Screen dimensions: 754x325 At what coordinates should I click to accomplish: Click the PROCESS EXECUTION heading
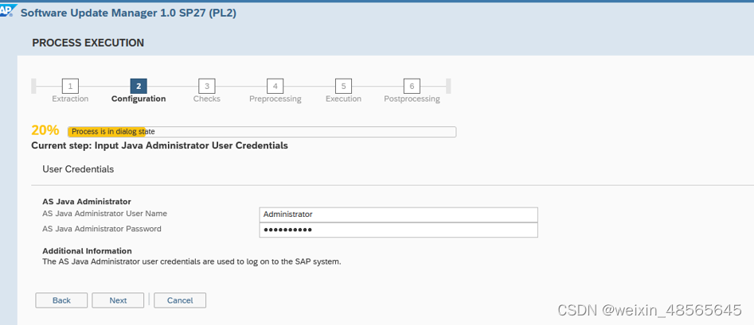(88, 43)
